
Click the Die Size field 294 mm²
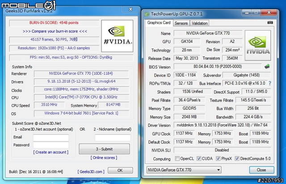(x=232, y=50)
